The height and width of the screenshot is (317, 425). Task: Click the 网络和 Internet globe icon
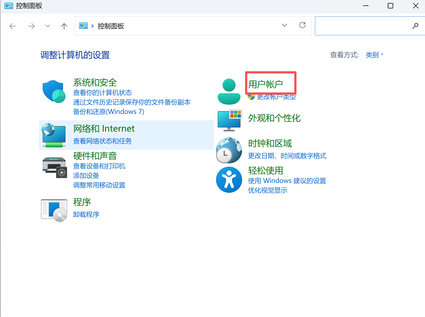tap(54, 135)
